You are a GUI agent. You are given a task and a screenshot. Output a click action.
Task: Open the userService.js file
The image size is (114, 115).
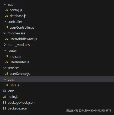click(20, 74)
